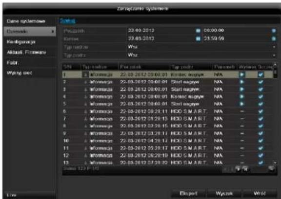Click info type icon in row 1
Viewport: 281px width, 199px height.
[x=85, y=74]
